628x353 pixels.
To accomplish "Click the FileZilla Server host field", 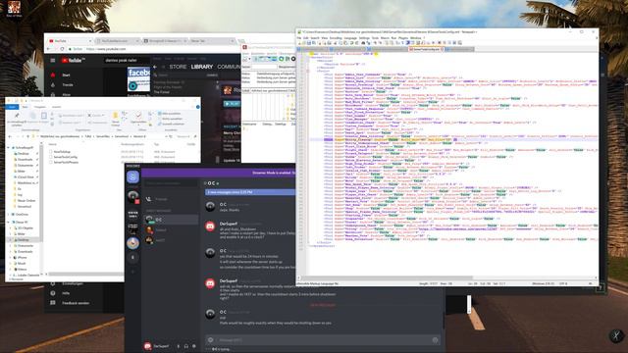I will 265,67.
